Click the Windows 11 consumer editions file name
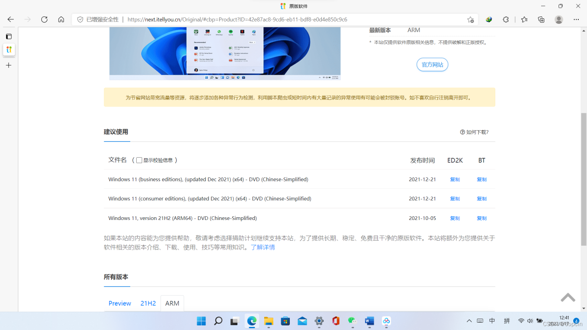 (210, 199)
